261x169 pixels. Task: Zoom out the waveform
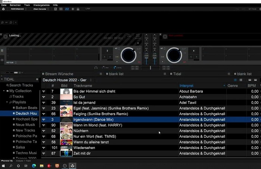click(11, 22)
